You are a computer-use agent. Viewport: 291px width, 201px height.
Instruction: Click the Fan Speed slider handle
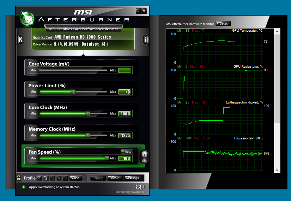click(107, 158)
